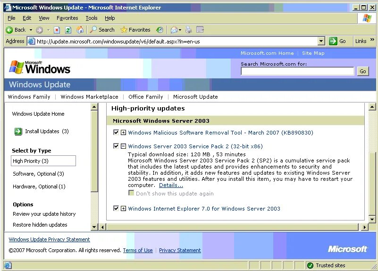
Task: Click the Search magnifier toolbar button
Action: [x=102, y=30]
